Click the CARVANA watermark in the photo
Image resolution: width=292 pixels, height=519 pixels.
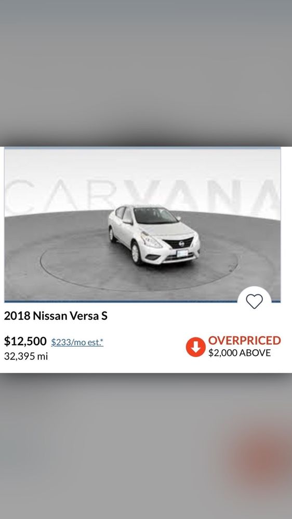pos(142,196)
